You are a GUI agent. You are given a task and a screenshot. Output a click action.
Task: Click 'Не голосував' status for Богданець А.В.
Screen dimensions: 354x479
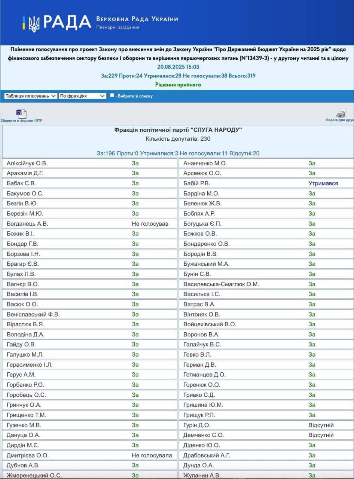tap(150, 224)
